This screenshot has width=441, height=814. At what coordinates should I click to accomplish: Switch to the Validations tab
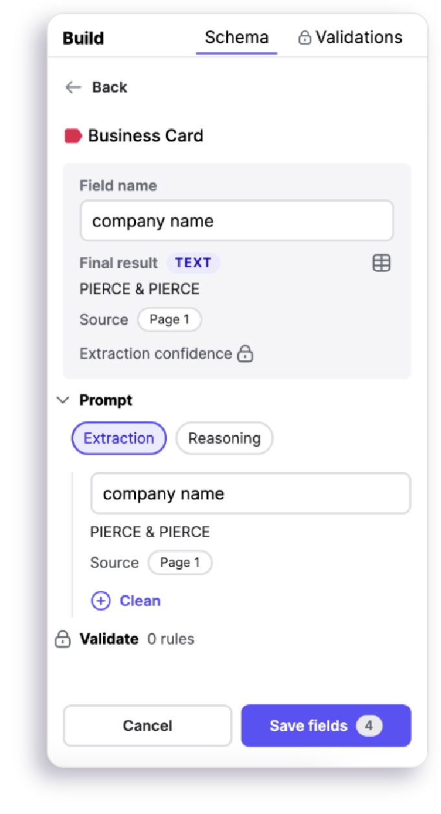350,38
